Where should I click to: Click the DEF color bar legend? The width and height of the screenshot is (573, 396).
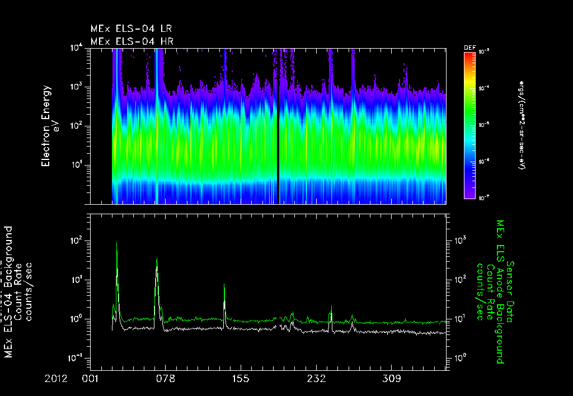click(469, 126)
